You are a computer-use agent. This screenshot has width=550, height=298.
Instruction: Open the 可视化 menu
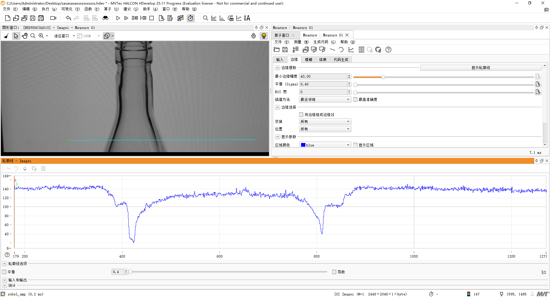pyautogui.click(x=70, y=9)
